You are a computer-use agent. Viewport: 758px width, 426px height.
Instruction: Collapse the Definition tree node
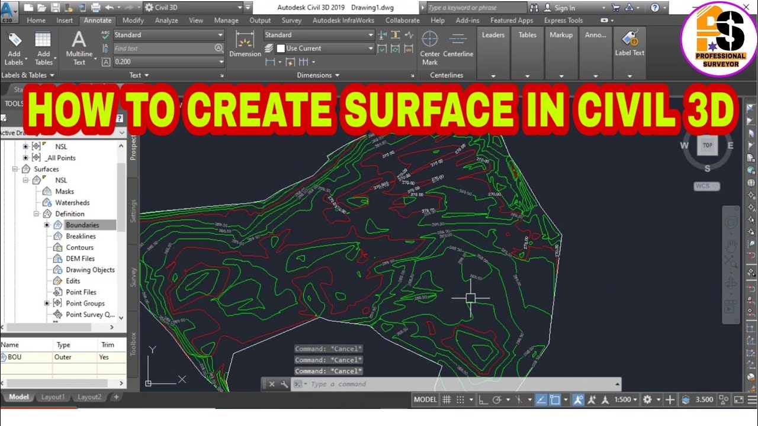point(36,214)
